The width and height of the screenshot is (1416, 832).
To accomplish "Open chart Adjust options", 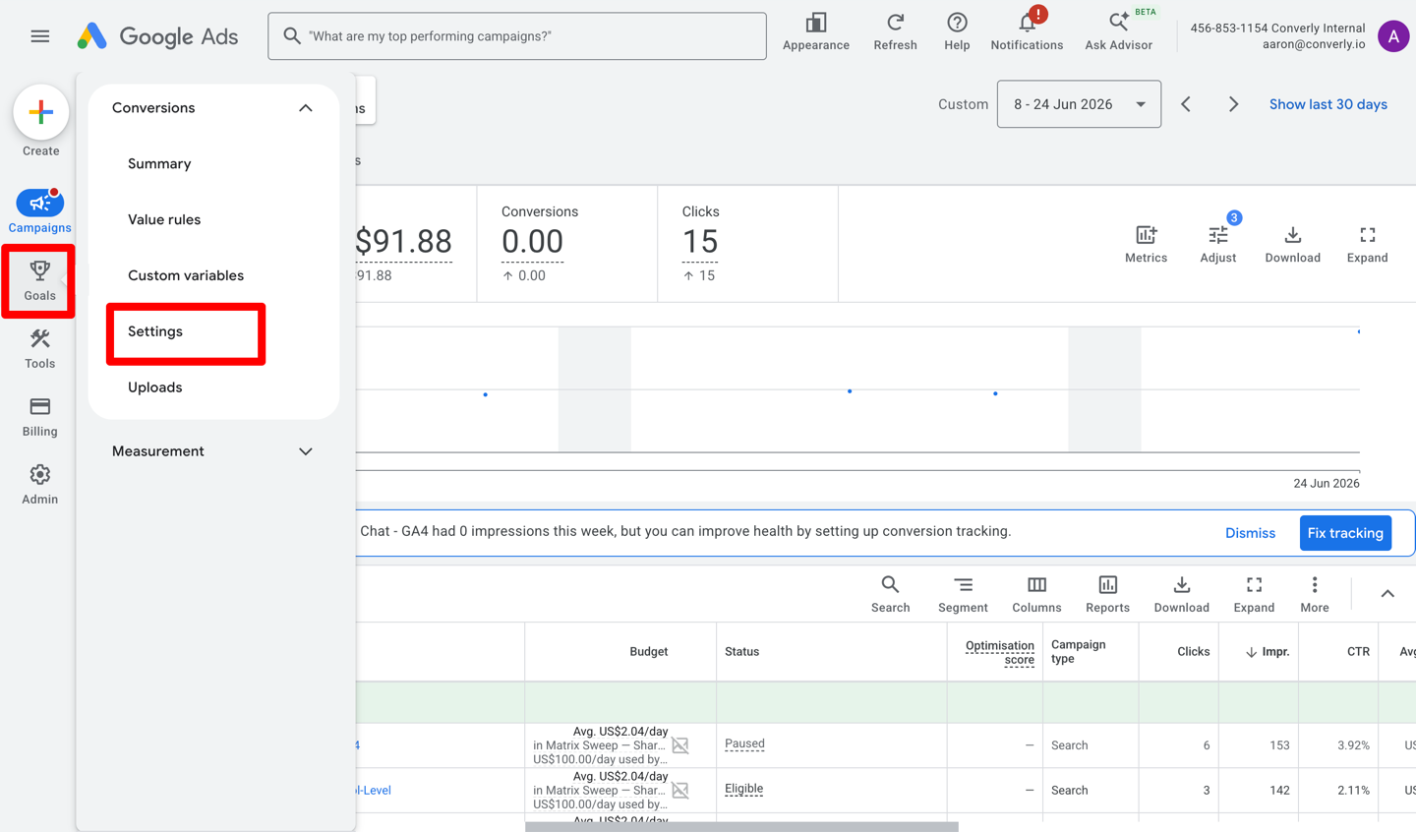I will point(1217,244).
